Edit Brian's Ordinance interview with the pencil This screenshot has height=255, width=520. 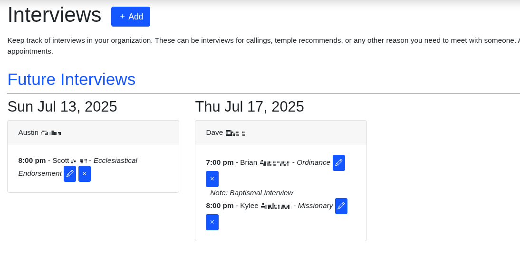point(339,163)
